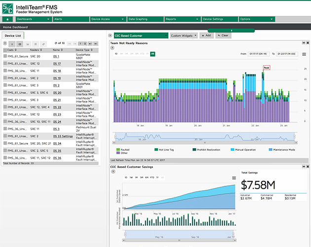Click the envelope icon in Device List toolbar
The width and height of the screenshot is (311, 247).
tap(20, 44)
